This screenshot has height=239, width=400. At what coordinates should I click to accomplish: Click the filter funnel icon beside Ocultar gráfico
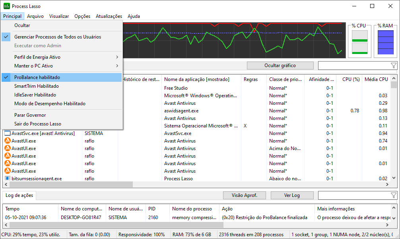click(x=393, y=66)
